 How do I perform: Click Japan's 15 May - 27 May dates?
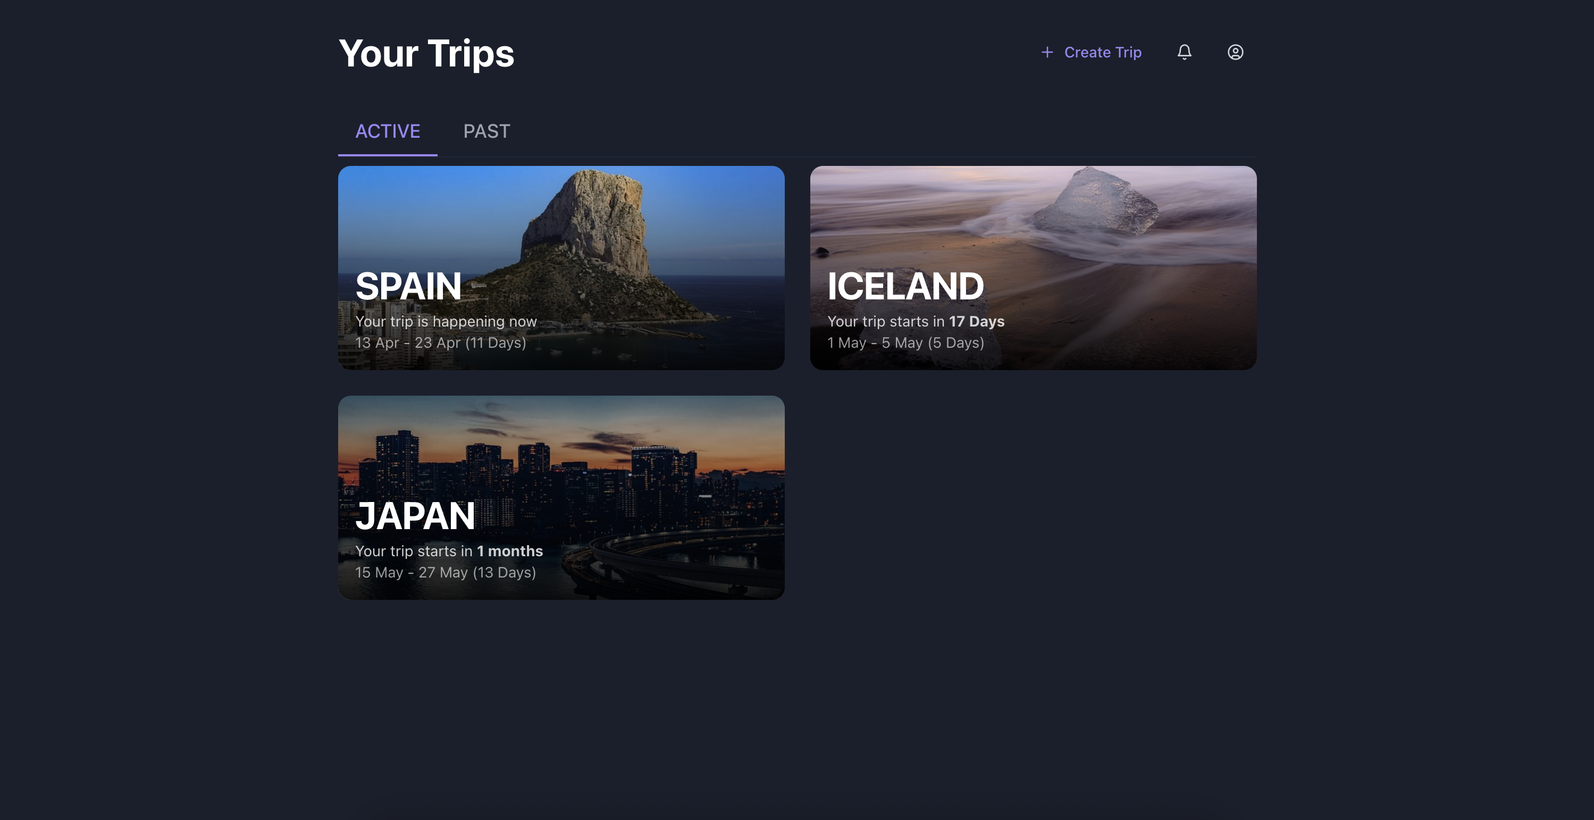click(x=445, y=572)
